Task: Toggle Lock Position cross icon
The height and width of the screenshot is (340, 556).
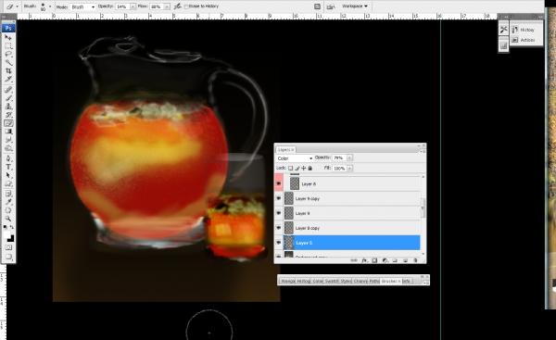Action: click(304, 168)
